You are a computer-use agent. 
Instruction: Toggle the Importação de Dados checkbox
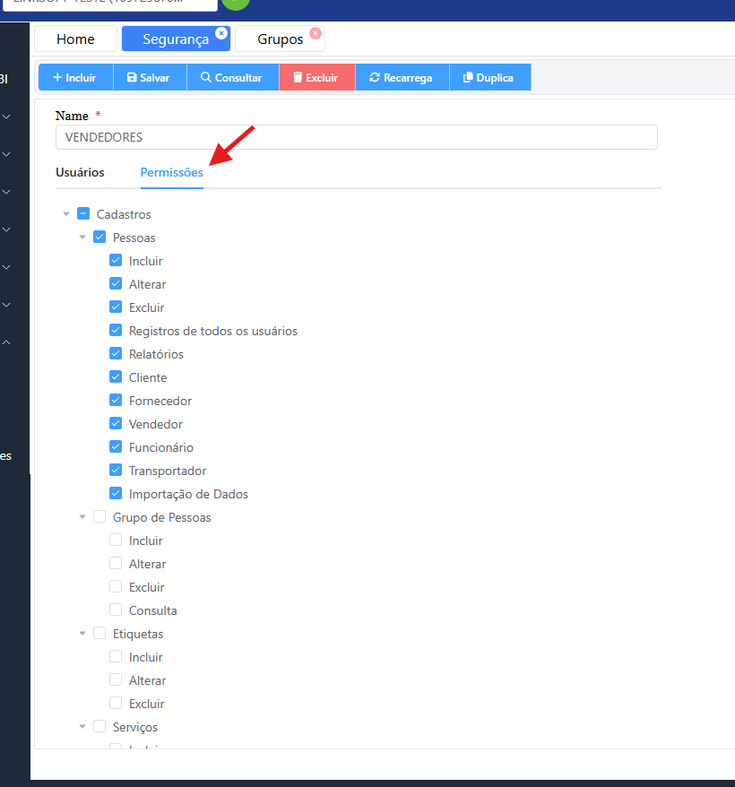(x=116, y=494)
